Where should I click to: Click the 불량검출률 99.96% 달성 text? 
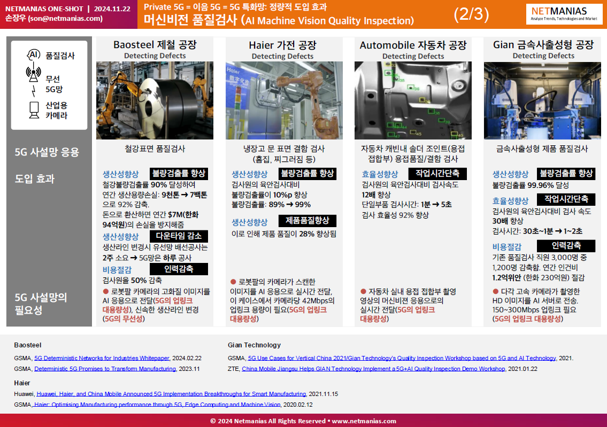coord(531,185)
